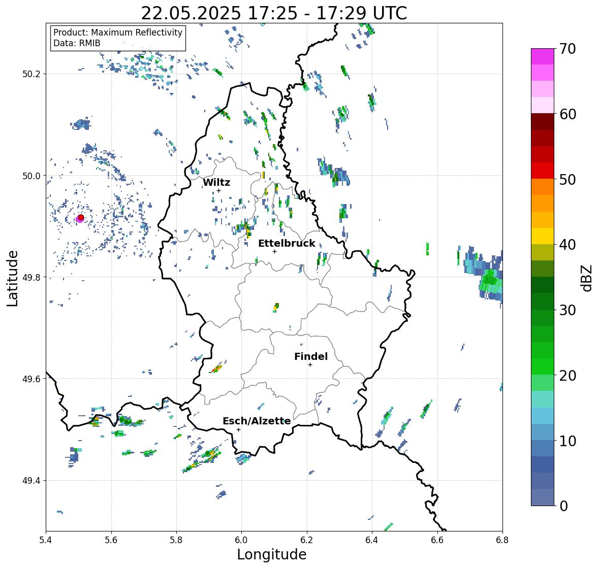
Task: Click the bright green 20 dBZ colorbar segment
Action: [542, 366]
